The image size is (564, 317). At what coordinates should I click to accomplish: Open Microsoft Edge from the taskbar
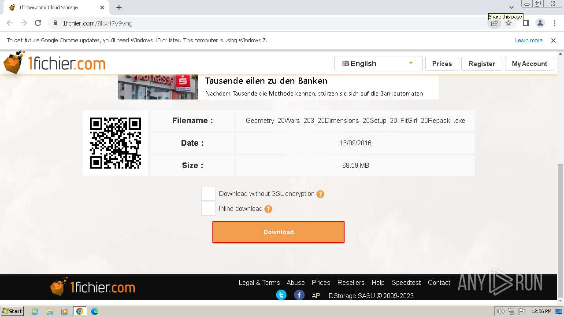pyautogui.click(x=94, y=311)
